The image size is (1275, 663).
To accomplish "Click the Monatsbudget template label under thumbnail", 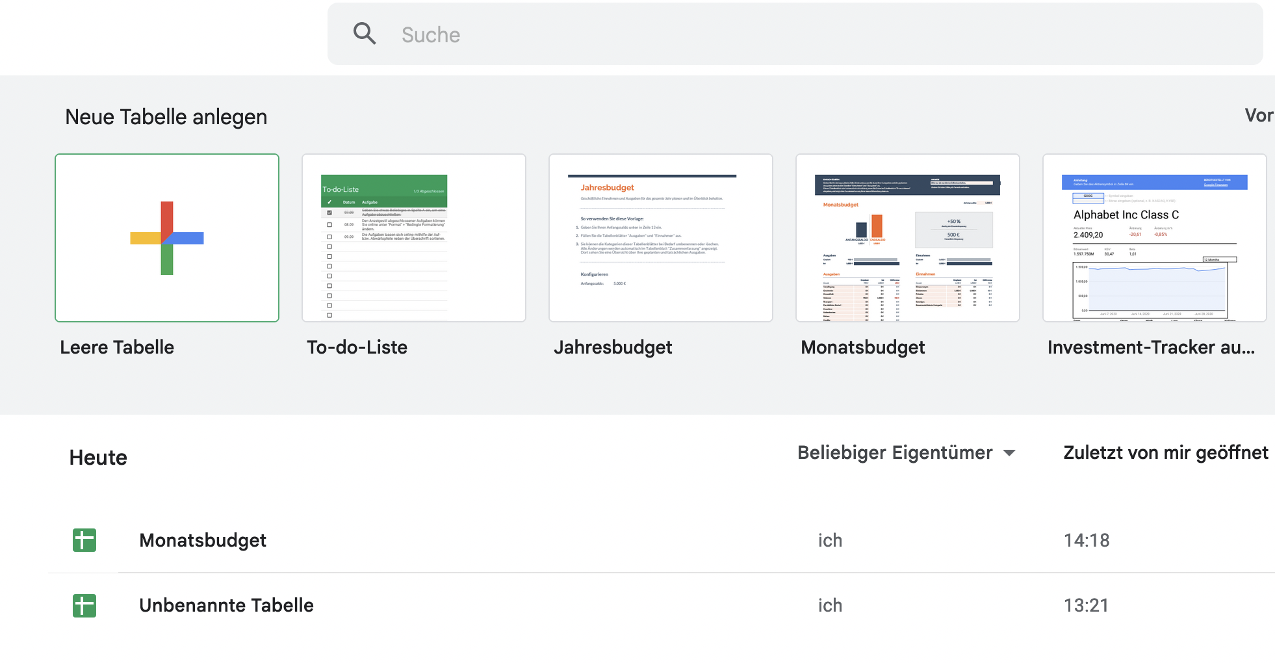I will tap(862, 348).
